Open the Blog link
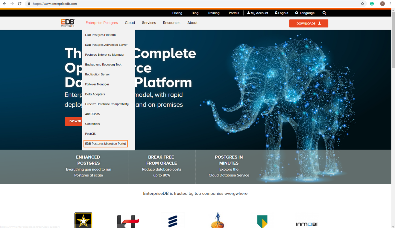 pyautogui.click(x=195, y=13)
